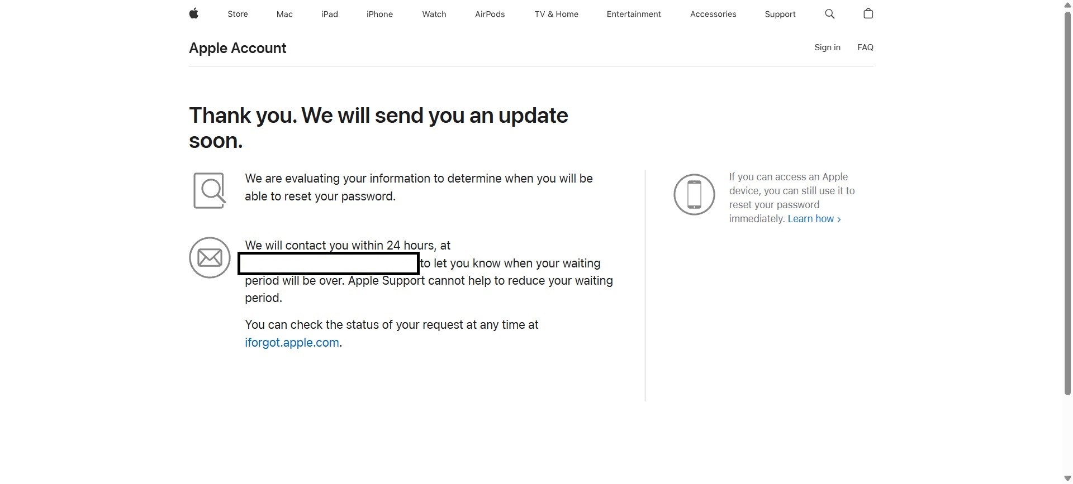Click the Apple Account heading
Viewport: 1073px width, 484px height.
[238, 48]
